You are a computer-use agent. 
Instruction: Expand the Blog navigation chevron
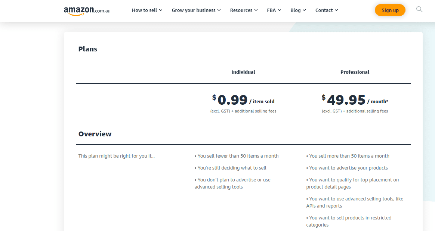[304, 10]
